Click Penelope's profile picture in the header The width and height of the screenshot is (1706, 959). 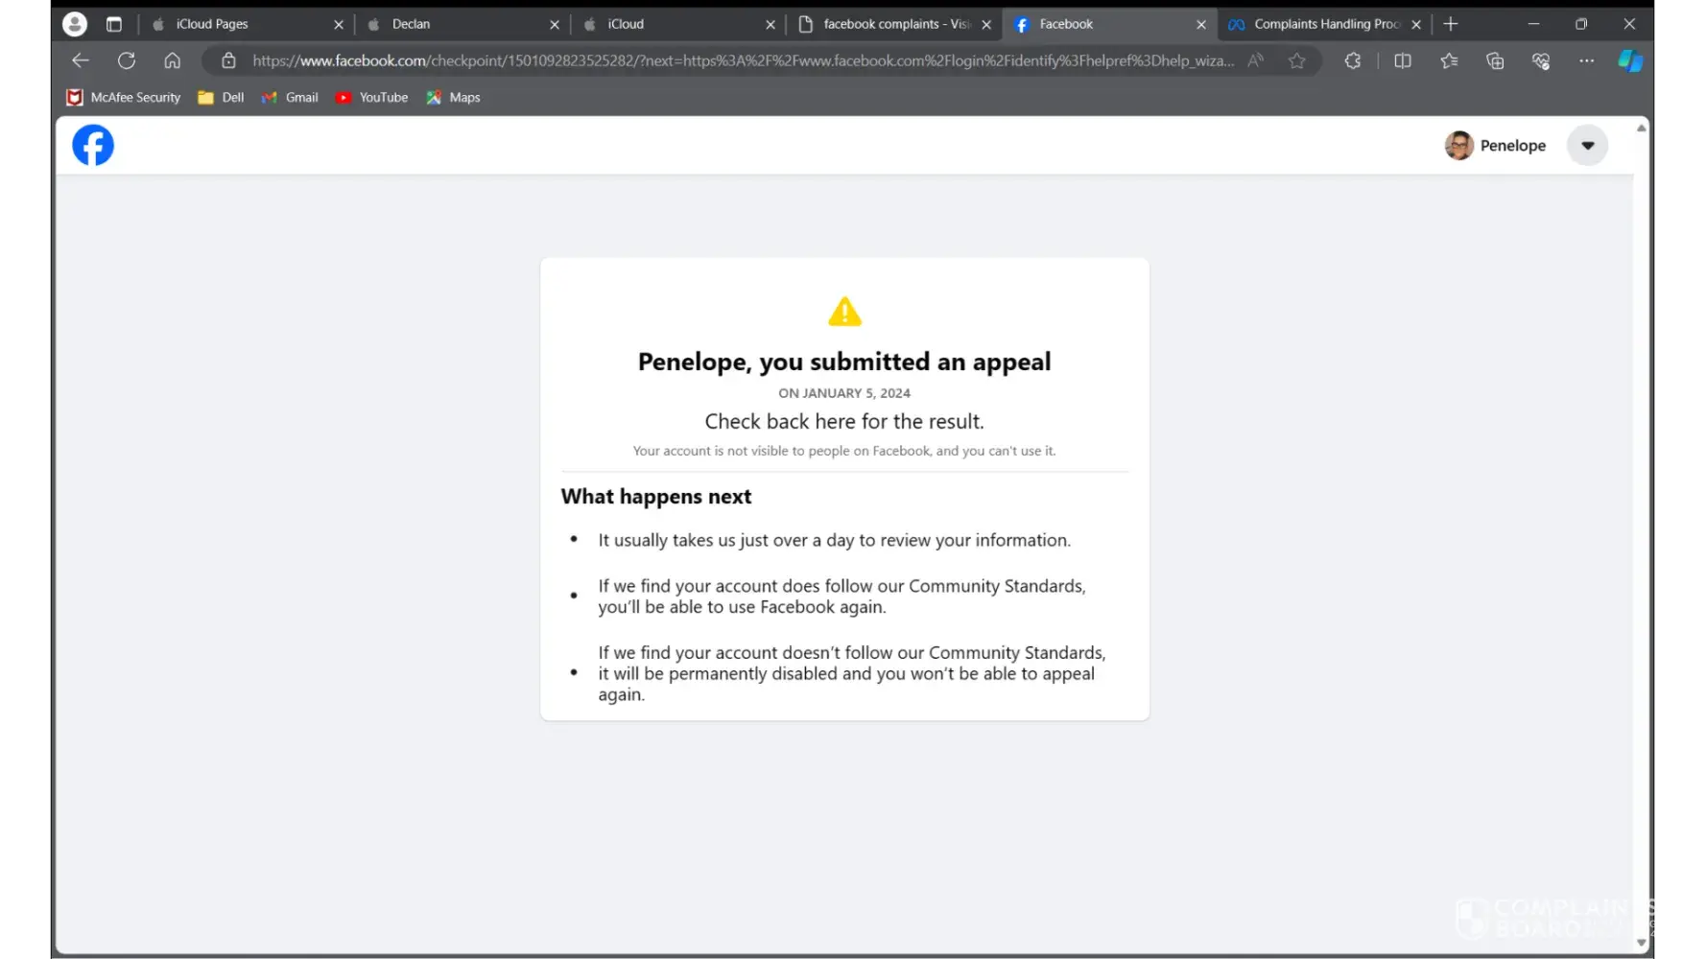(x=1459, y=146)
